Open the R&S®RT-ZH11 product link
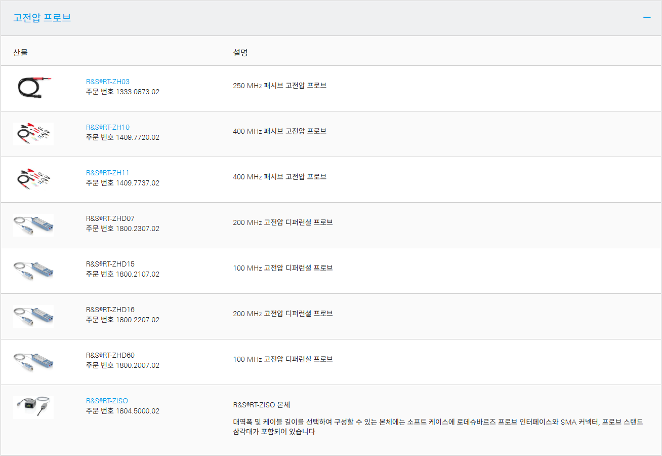This screenshot has width=662, height=456. click(108, 173)
